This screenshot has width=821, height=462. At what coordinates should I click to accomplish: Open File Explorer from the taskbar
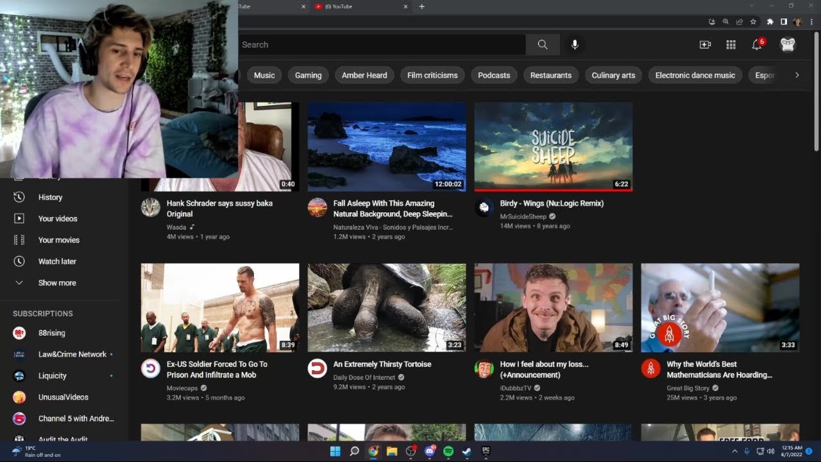tap(392, 451)
